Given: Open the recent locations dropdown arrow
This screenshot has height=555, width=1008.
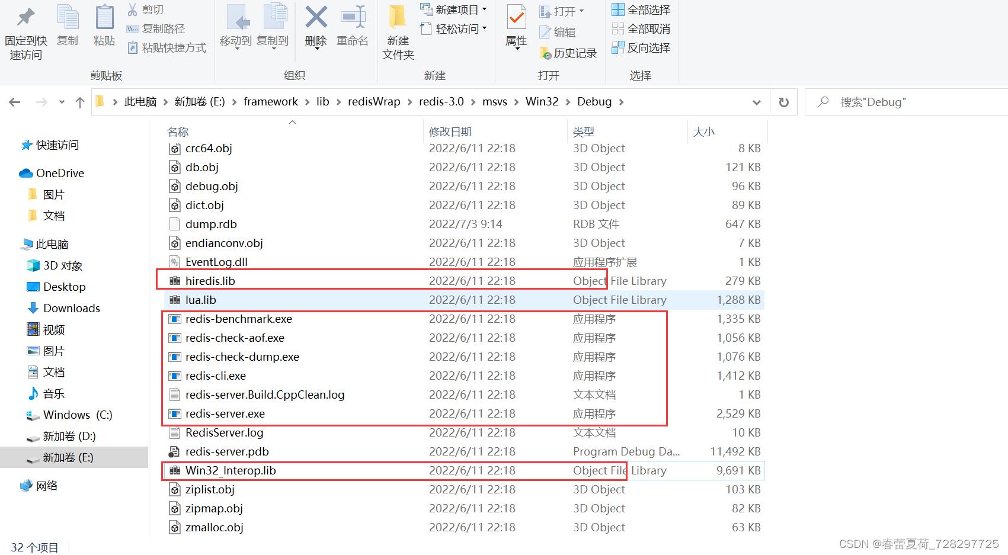Looking at the screenshot, I should pyautogui.click(x=62, y=102).
